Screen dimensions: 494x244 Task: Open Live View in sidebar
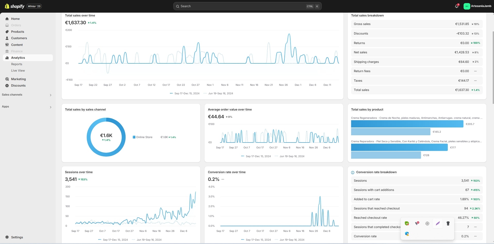(18, 71)
